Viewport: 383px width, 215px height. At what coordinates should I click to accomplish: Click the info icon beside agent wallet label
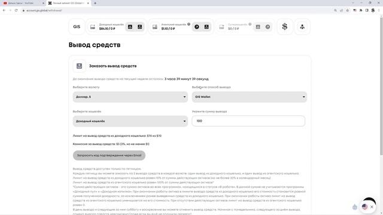pyautogui.click(x=189, y=24)
